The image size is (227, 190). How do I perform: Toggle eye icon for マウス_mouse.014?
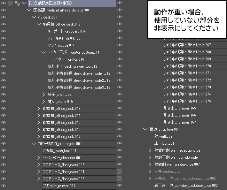(x=4, y=45)
